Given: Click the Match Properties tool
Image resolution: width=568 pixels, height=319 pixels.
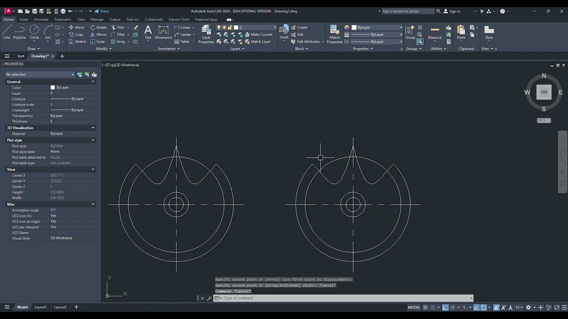Looking at the screenshot, I should pyautogui.click(x=335, y=34).
